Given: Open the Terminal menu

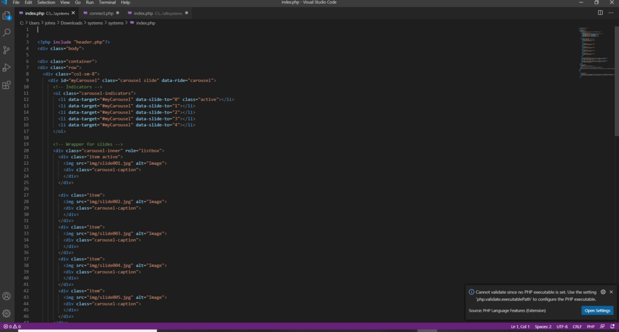Looking at the screenshot, I should pyautogui.click(x=107, y=2).
